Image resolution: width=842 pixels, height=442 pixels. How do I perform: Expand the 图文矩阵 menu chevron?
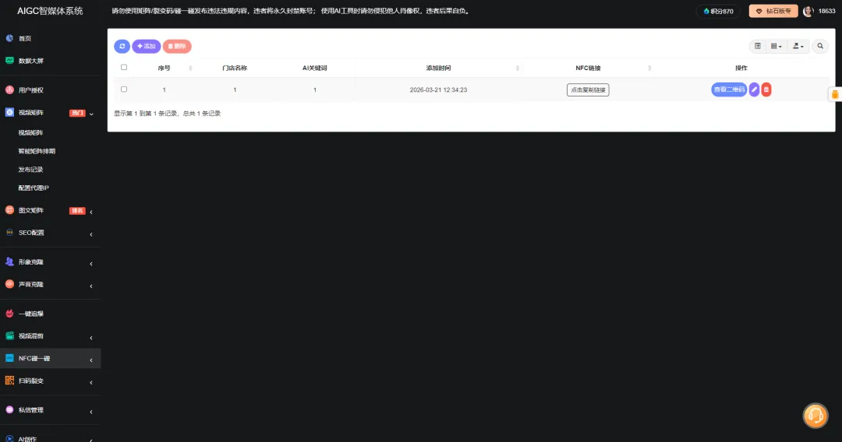91,212
